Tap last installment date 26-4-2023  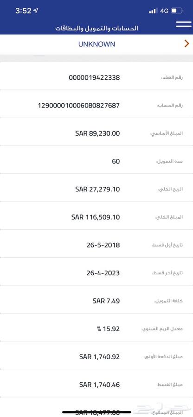pos(103,273)
